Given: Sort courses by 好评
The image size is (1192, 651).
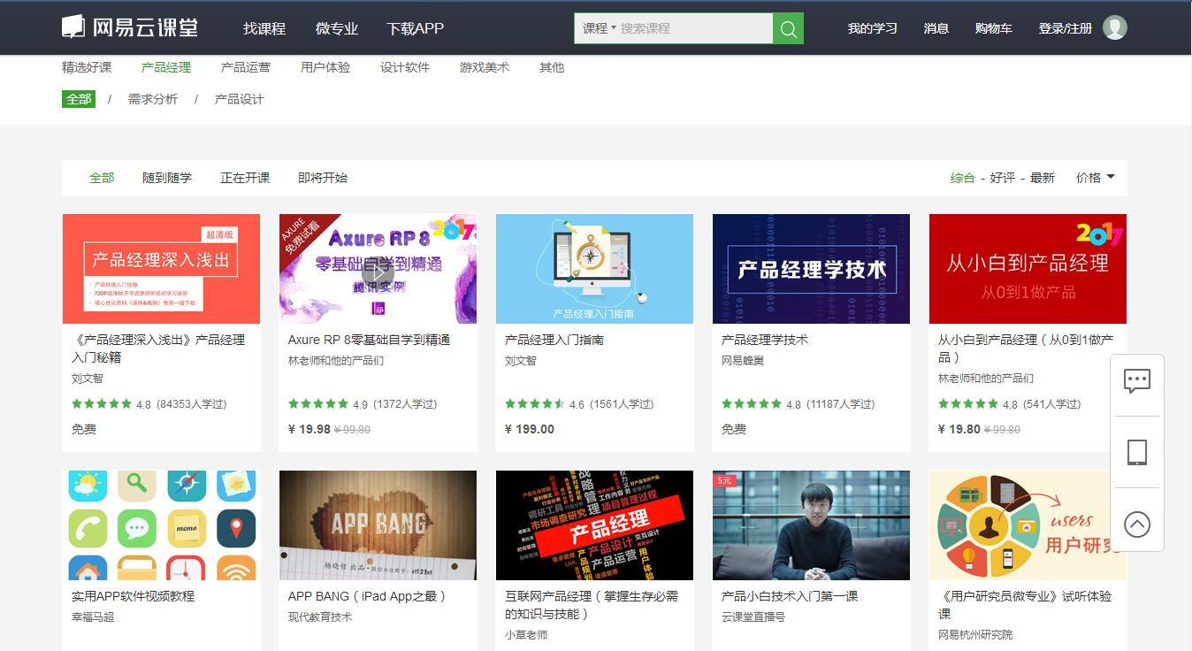Looking at the screenshot, I should (x=1003, y=178).
